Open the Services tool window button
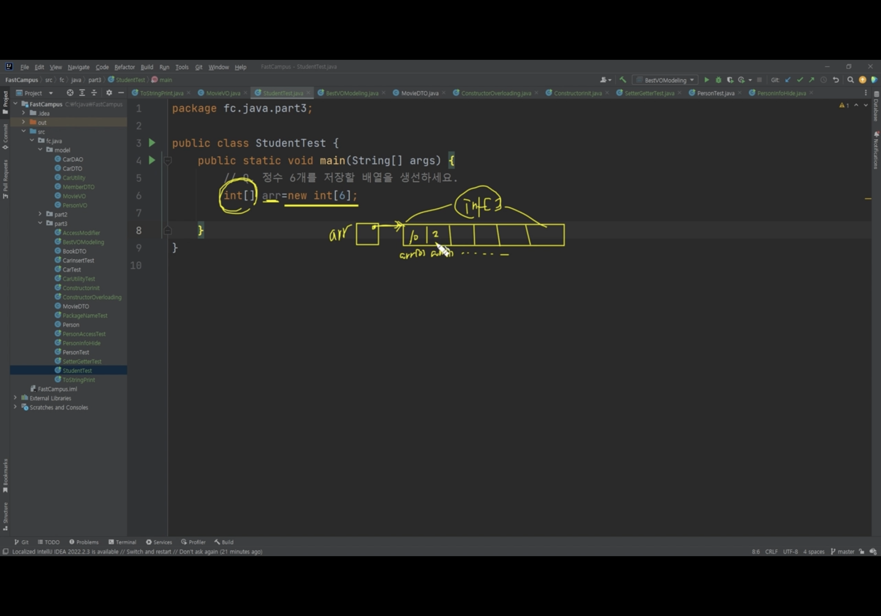 (x=159, y=542)
